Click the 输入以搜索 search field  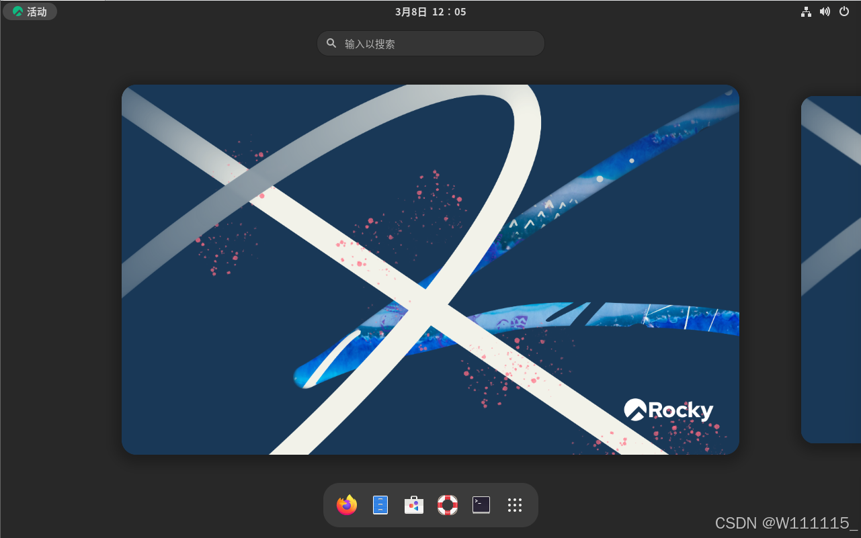[431, 44]
